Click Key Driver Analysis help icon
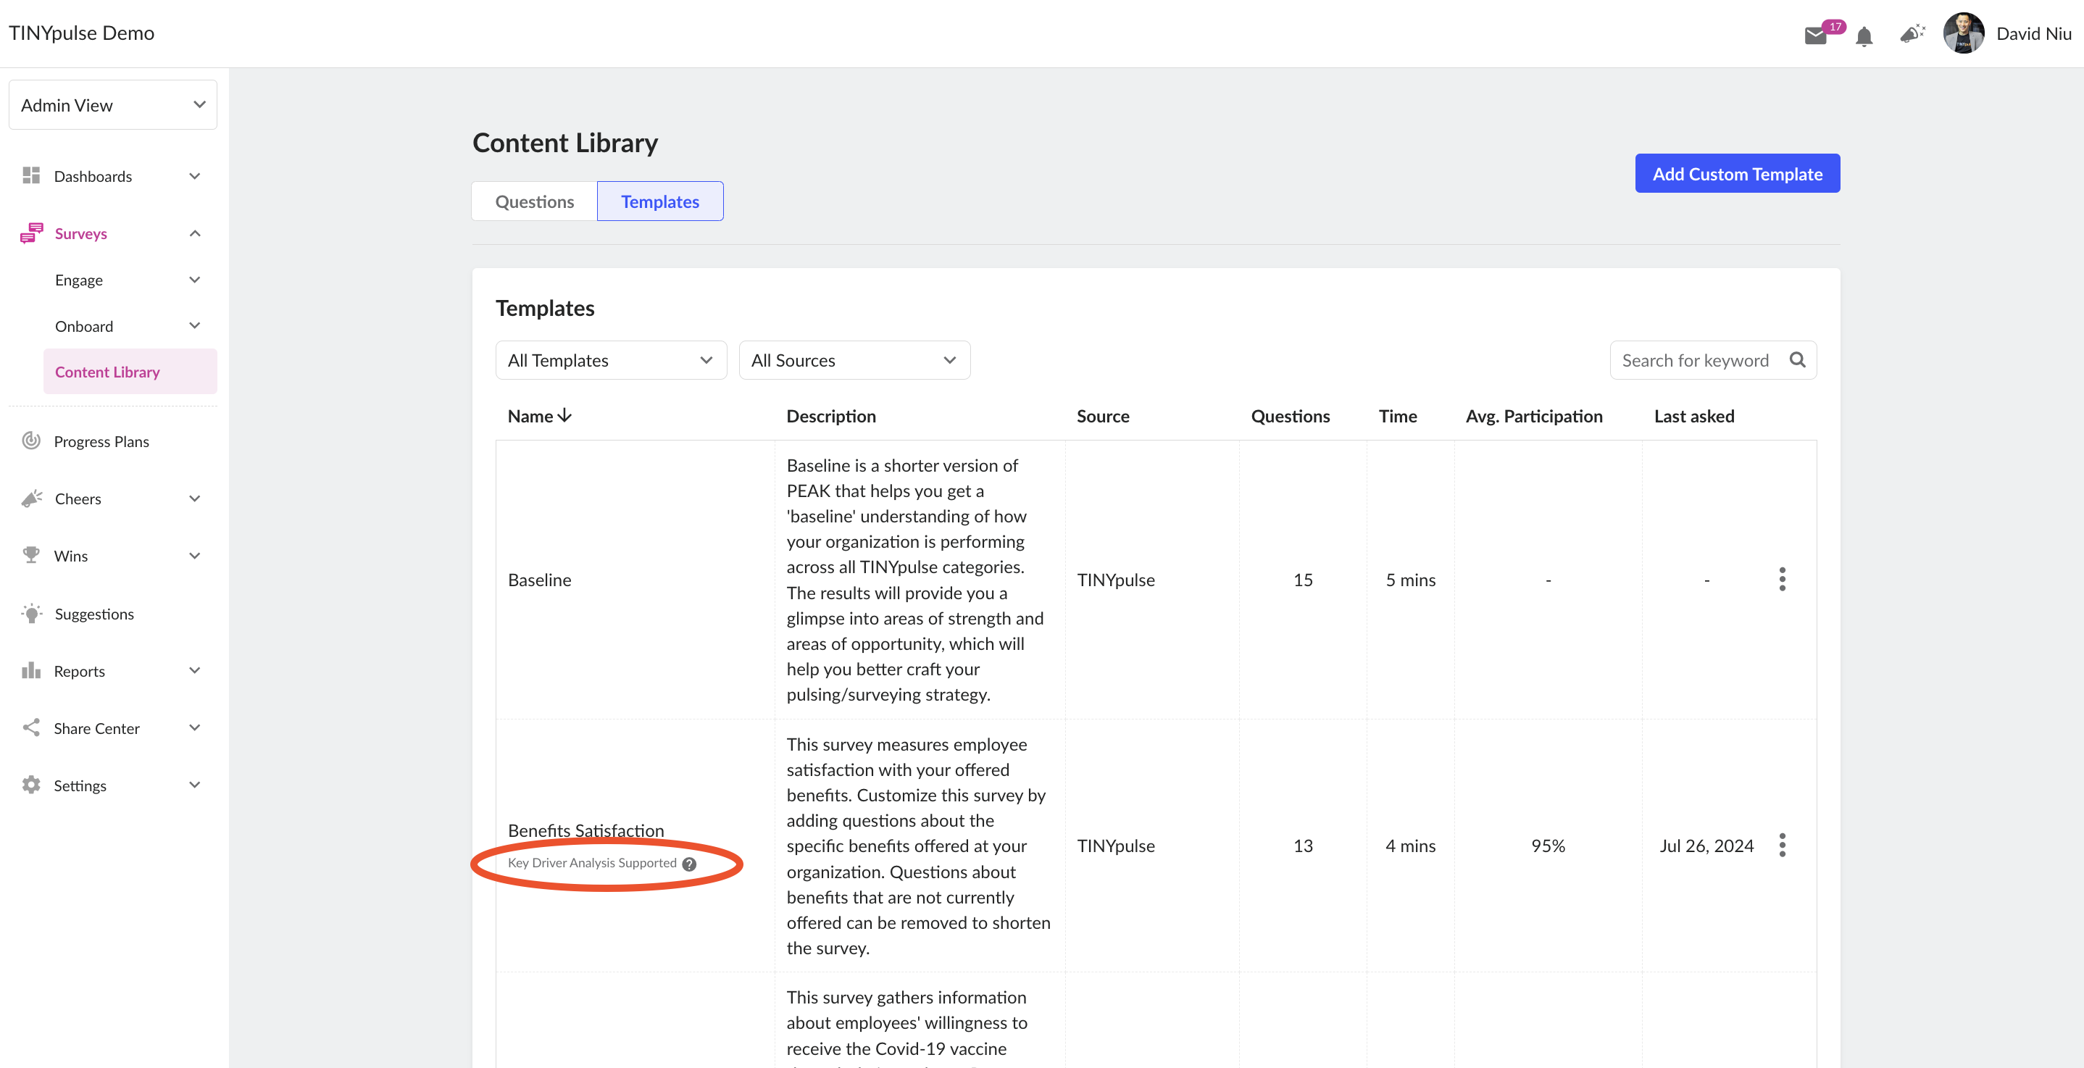 (x=689, y=864)
